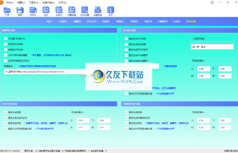Select the 程序设置 tab
Image resolution: width=238 pixels, height=153 pixels.
tap(191, 22)
